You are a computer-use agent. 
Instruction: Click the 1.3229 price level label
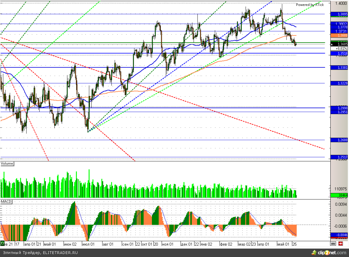click(x=339, y=83)
